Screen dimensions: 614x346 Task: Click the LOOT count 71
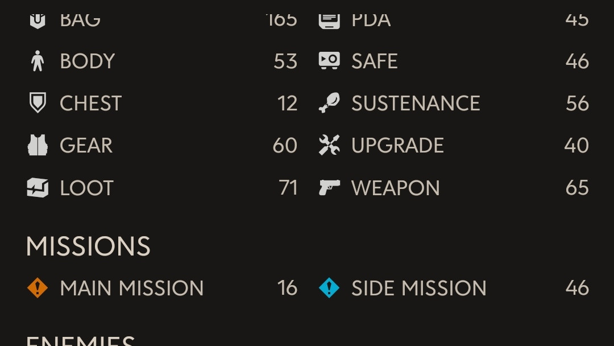[288, 188]
